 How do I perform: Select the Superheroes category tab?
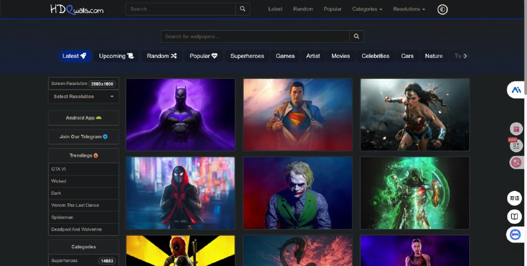click(x=247, y=56)
